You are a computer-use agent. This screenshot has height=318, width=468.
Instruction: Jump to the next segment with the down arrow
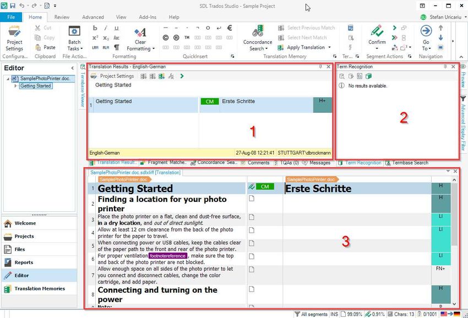pyautogui.click(x=440, y=37)
